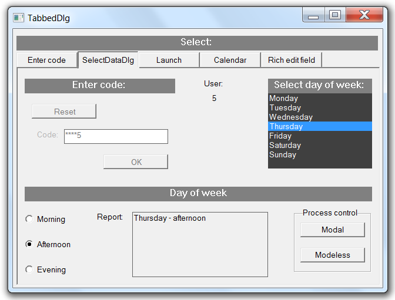Click the 'Select day of week:' header
The width and height of the screenshot is (395, 300).
point(320,85)
